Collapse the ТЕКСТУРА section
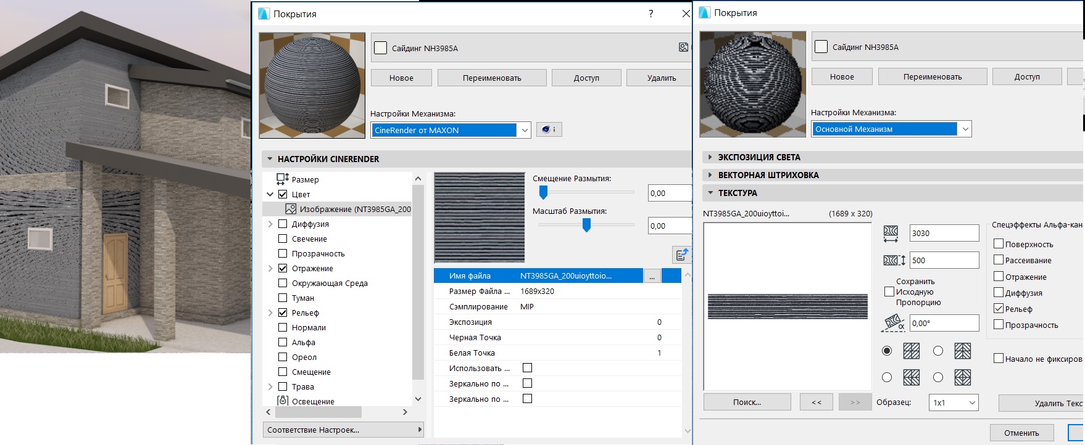Image resolution: width=1085 pixels, height=445 pixels. coord(710,193)
